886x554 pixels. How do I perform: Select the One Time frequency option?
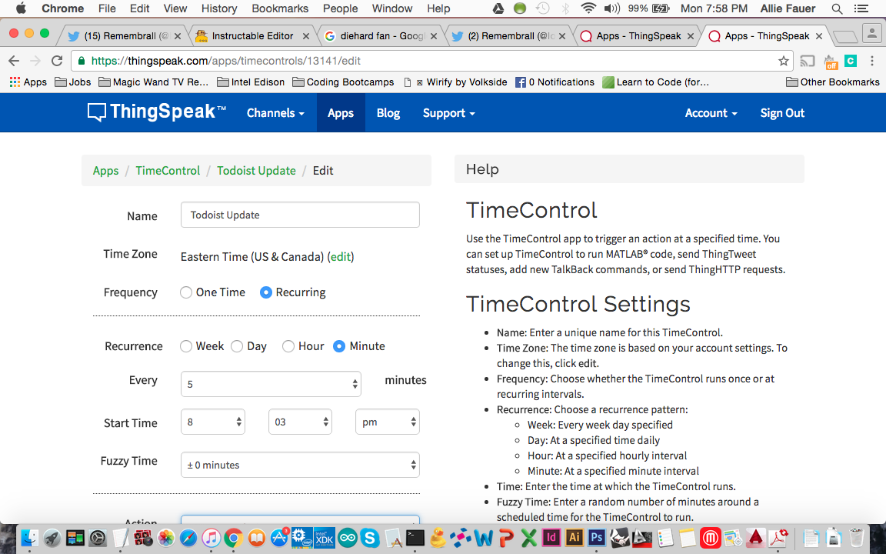point(186,293)
